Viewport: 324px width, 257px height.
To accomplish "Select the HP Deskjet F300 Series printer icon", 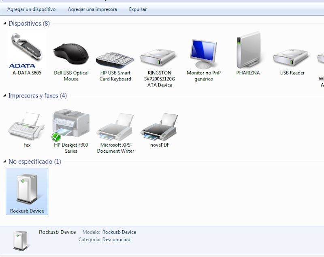I will click(x=71, y=125).
